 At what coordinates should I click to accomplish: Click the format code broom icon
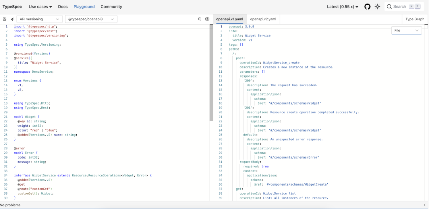point(12,19)
